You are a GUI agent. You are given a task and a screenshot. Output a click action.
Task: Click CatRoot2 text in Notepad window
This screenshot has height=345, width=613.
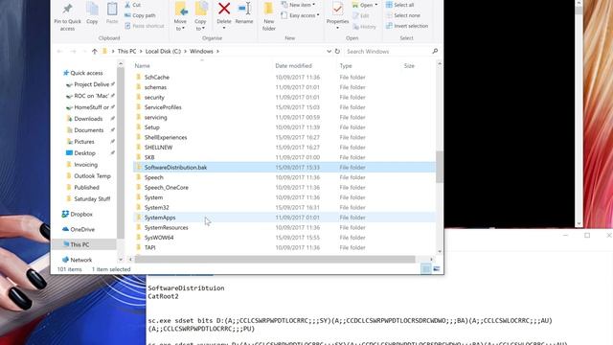click(163, 296)
